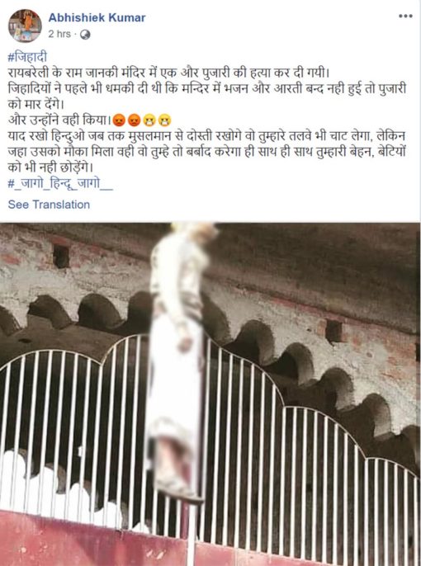Open the Abhishiek Kumar profile name link
The image size is (421, 566).
(97, 17)
